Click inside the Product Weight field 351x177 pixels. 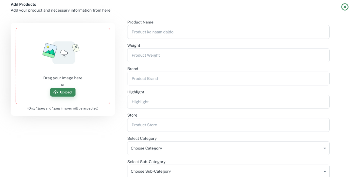pos(228,55)
